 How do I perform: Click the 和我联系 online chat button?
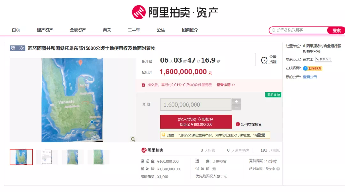click(x=312, y=68)
